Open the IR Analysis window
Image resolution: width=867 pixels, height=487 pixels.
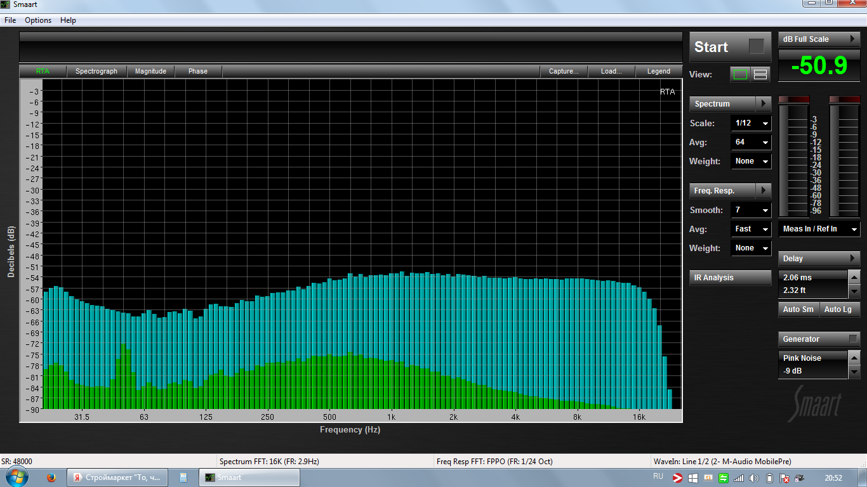[730, 278]
